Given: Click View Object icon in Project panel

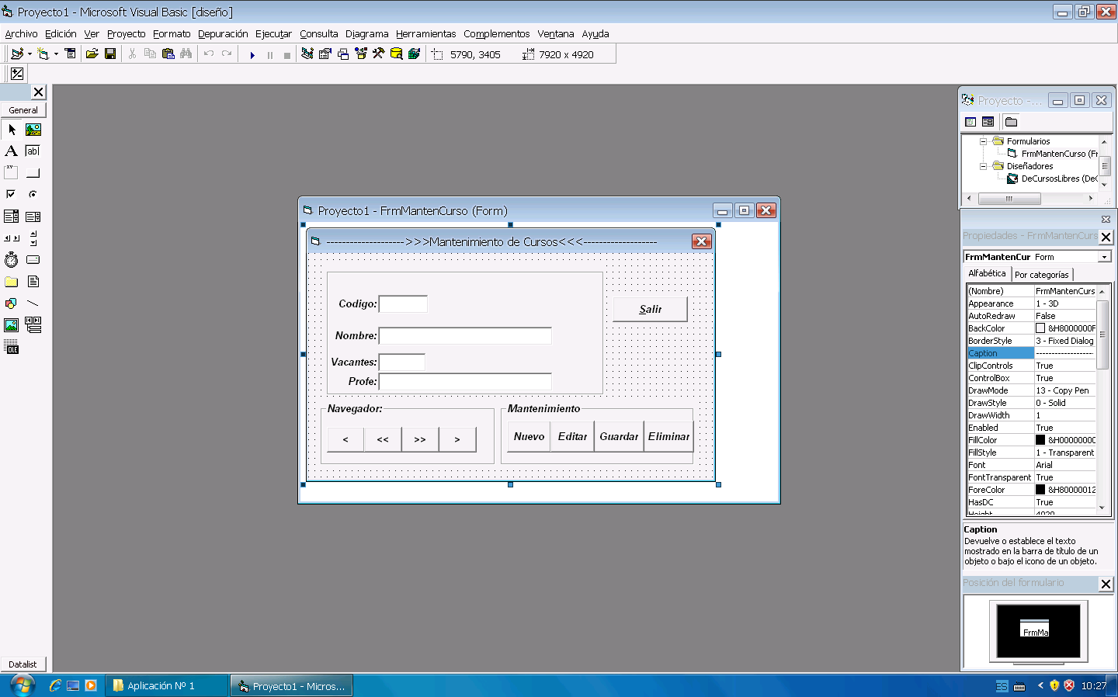Looking at the screenshot, I should (988, 122).
